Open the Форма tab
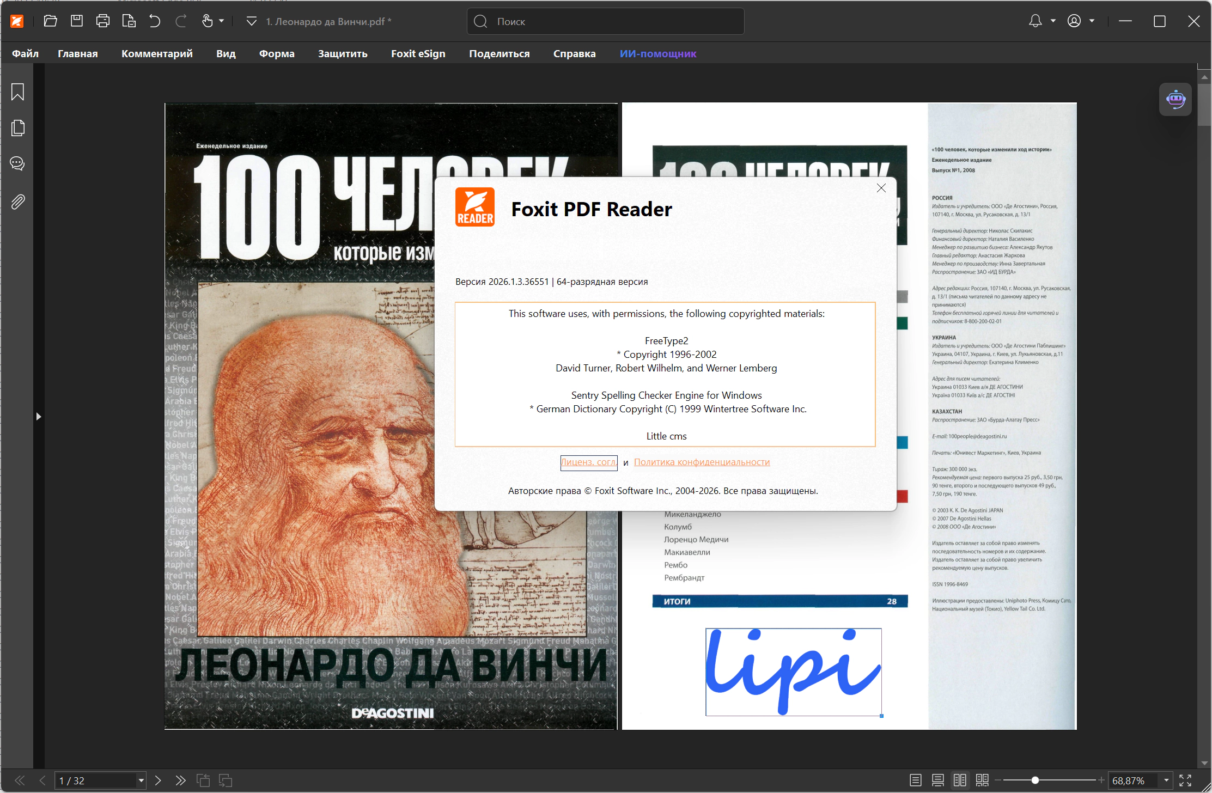Viewport: 1212px width, 793px height. coord(277,53)
